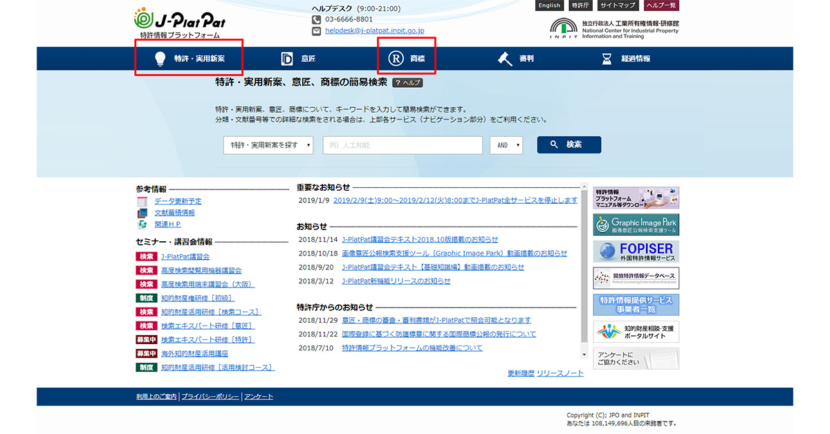Click the Graphic Image Park banner

tap(636, 225)
